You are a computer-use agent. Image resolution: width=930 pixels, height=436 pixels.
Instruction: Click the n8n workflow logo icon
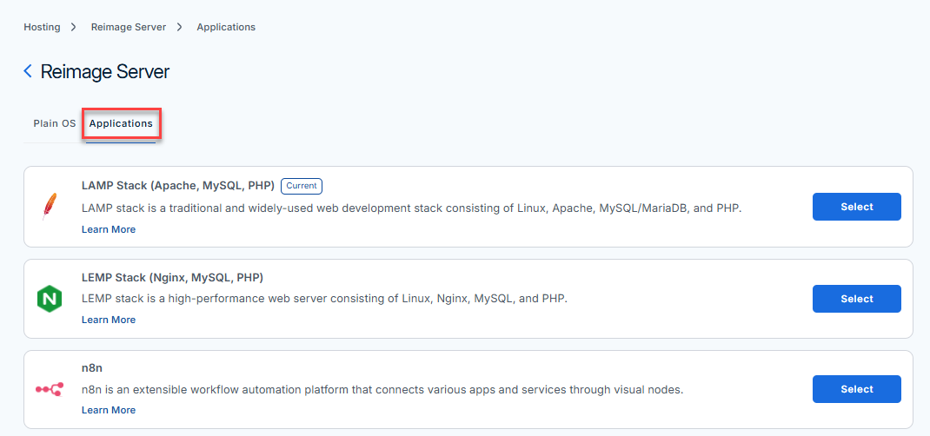pyautogui.click(x=50, y=389)
